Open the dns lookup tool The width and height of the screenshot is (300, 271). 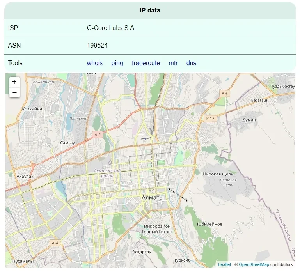point(191,63)
